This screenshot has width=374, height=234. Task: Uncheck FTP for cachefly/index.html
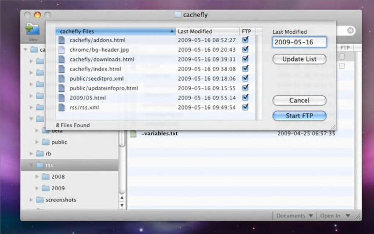point(245,69)
